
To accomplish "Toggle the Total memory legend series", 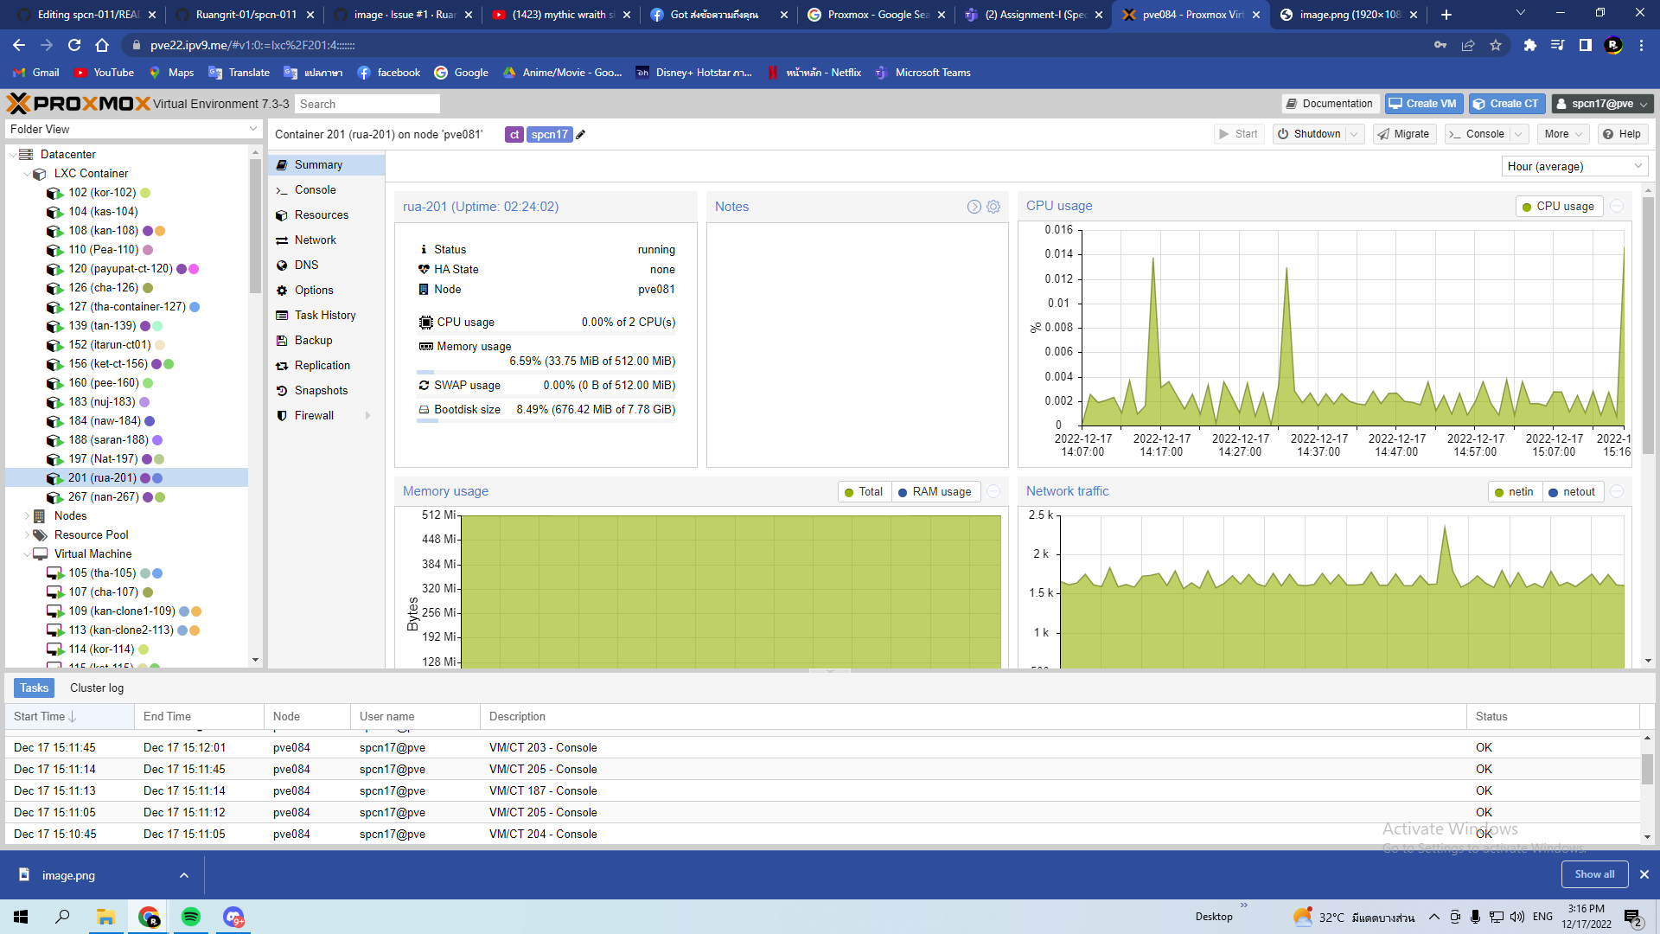I will coord(864,492).
